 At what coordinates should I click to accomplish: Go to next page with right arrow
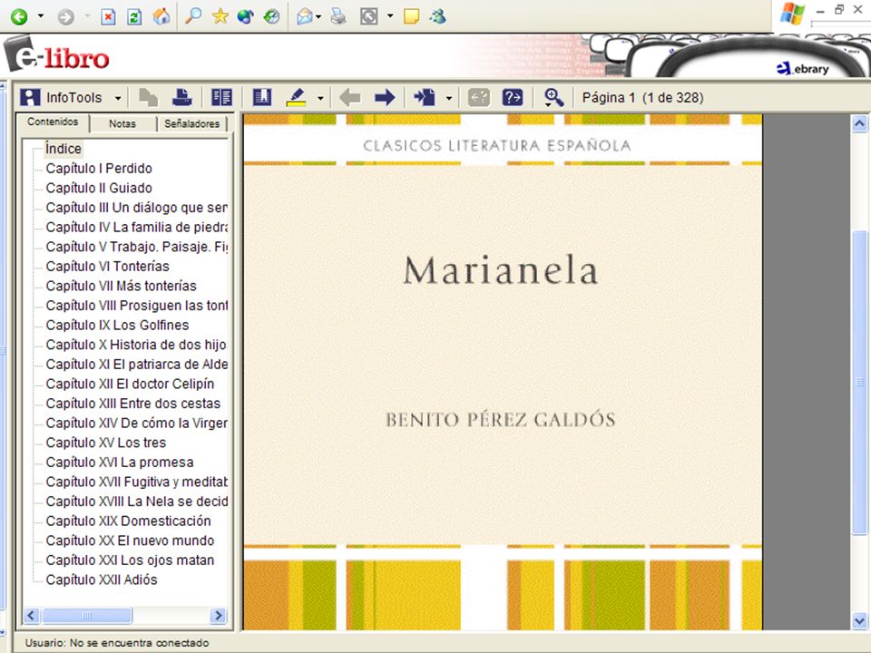click(x=385, y=98)
